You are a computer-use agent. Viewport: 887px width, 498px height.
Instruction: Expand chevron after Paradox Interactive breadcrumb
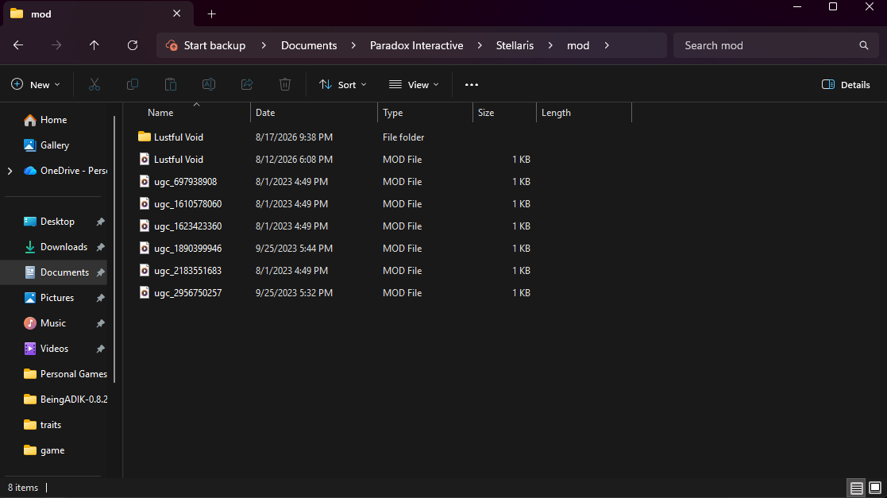[x=479, y=45]
